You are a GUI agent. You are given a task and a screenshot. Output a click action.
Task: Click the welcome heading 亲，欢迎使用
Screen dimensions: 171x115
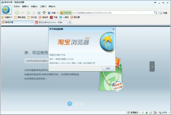point(36,53)
